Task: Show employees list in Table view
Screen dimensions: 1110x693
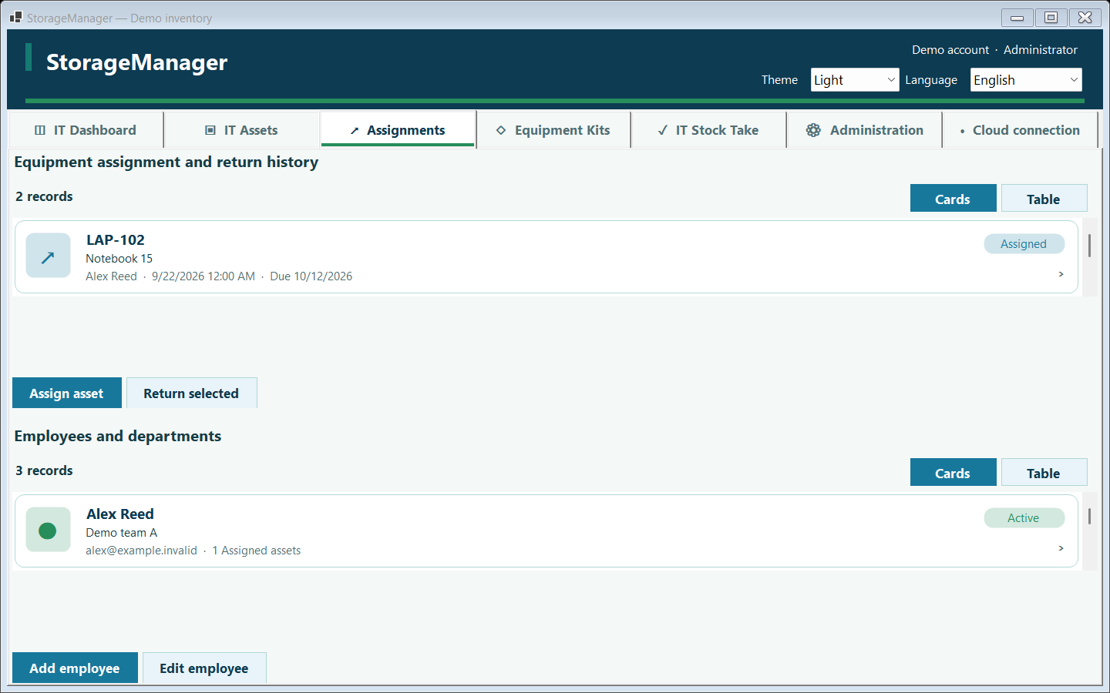Action: 1044,473
